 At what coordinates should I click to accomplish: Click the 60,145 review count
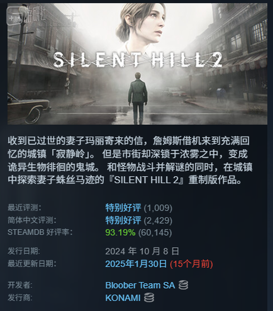click(x=155, y=232)
